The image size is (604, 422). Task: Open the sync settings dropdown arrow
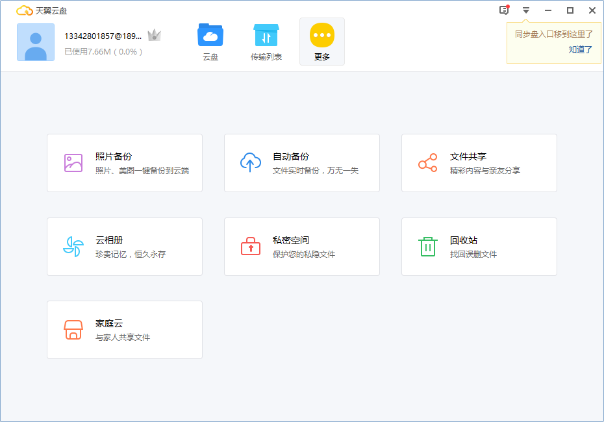coord(525,10)
